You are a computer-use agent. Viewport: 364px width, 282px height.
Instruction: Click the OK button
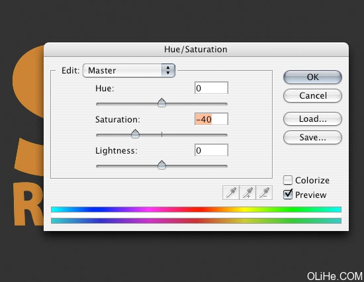312,77
